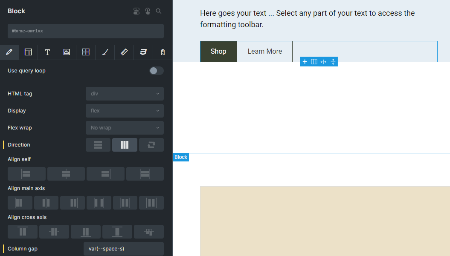
Task: Align cross axis to end
Action: [x=86, y=232]
